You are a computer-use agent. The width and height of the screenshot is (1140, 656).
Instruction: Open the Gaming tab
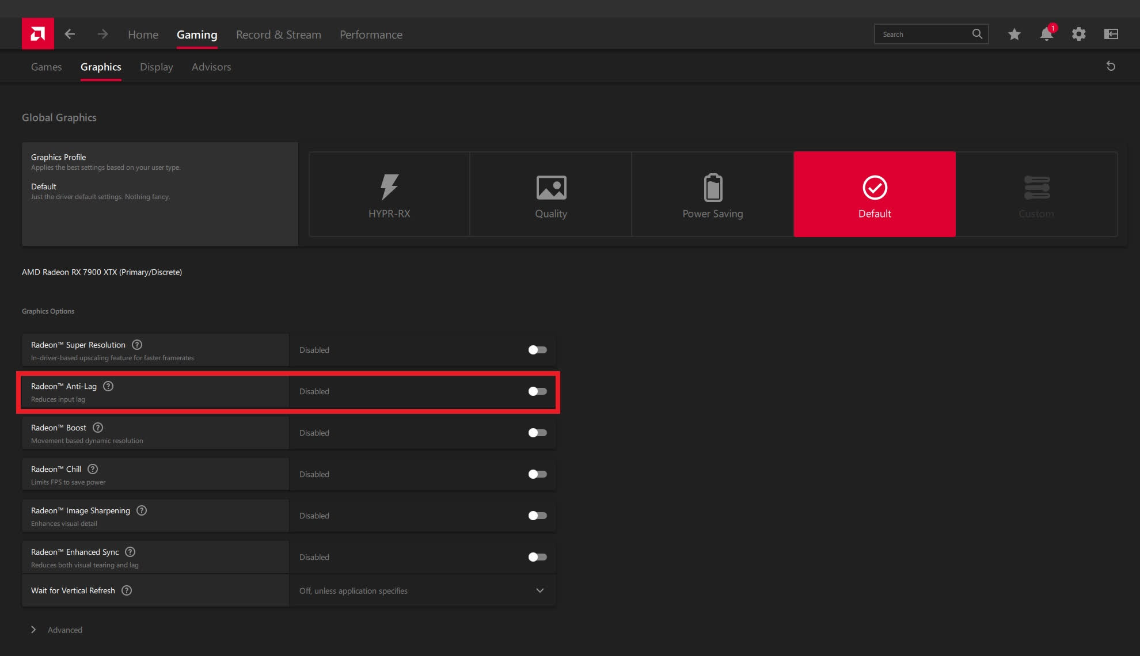pos(197,35)
